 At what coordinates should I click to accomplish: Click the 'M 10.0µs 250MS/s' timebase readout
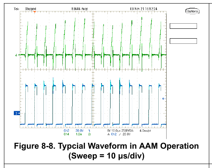pyautogui.click(x=120, y=131)
